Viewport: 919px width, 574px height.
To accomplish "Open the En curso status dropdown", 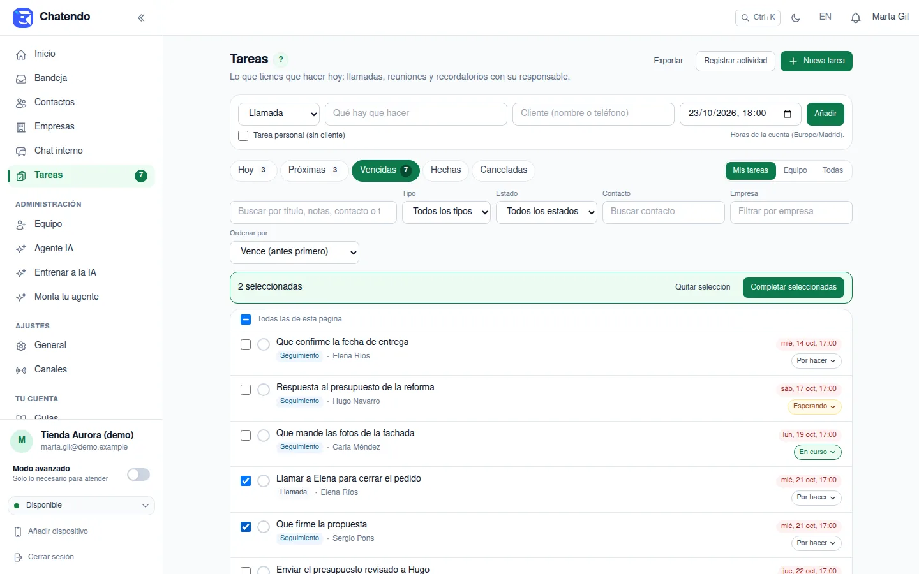I will point(818,452).
